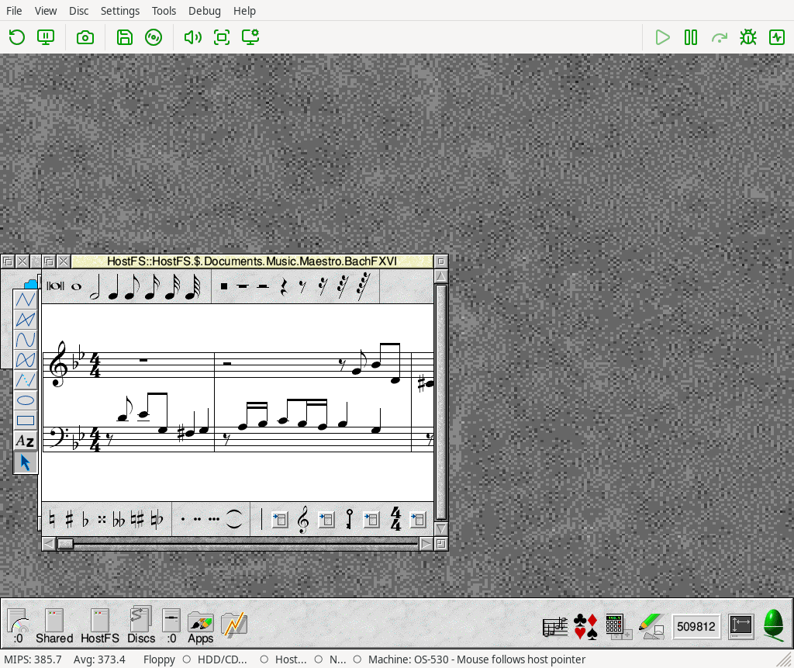The width and height of the screenshot is (794, 668).
Task: Select the double flat accidental
Action: [x=119, y=520]
